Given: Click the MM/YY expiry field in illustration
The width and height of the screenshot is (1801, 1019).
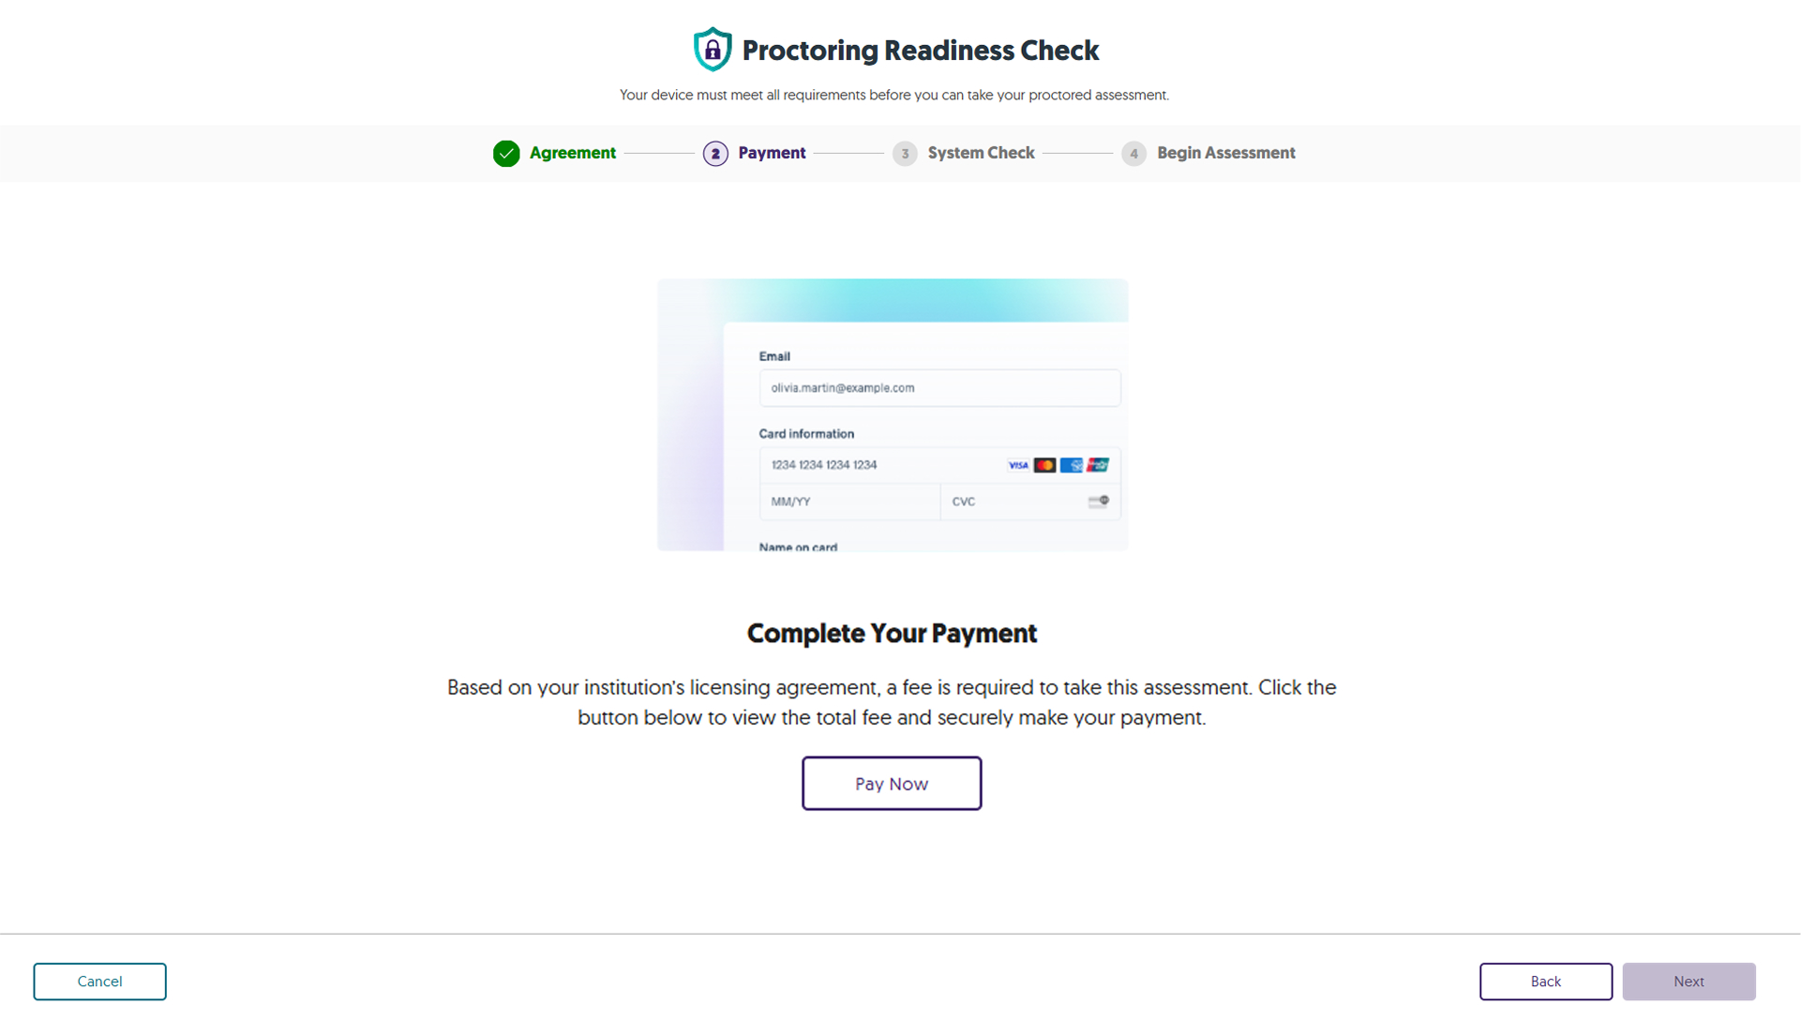Looking at the screenshot, I should pos(849,502).
